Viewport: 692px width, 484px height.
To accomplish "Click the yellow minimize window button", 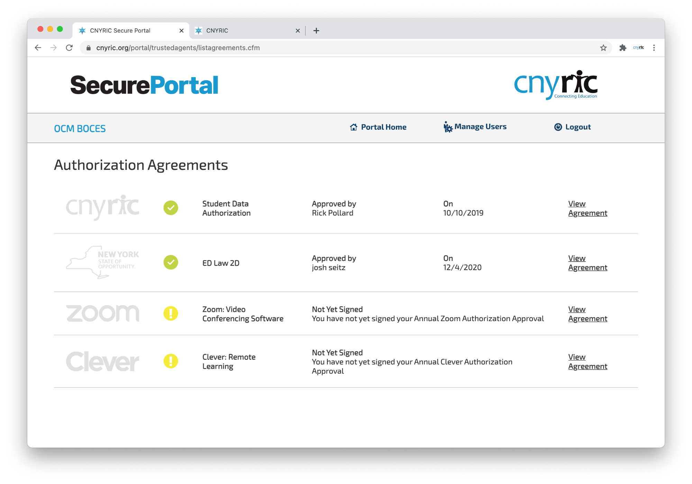I will 50,29.
